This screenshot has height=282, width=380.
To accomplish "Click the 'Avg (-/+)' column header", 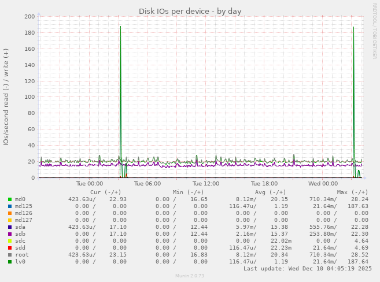I will 270,192.
